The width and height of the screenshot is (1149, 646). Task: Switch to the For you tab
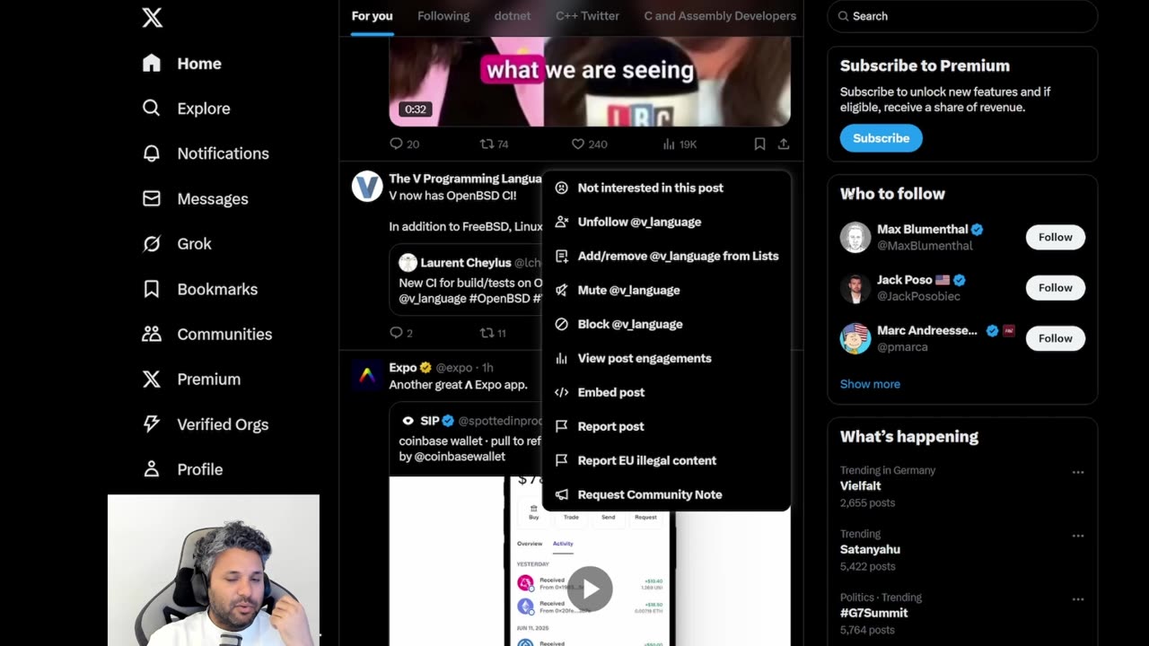click(372, 16)
